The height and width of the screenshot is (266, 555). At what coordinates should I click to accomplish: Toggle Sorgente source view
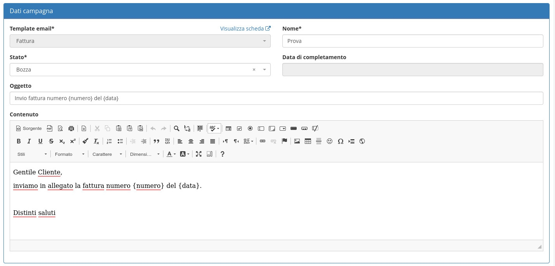[x=29, y=128]
